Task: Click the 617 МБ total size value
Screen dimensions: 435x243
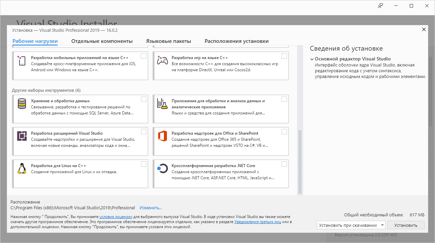Action: [x=417, y=215]
